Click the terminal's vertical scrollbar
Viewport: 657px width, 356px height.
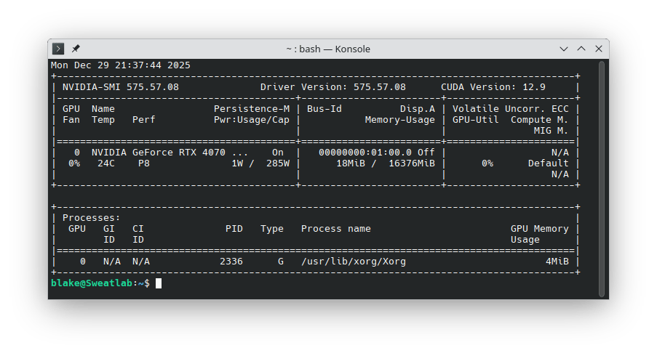pos(602,179)
